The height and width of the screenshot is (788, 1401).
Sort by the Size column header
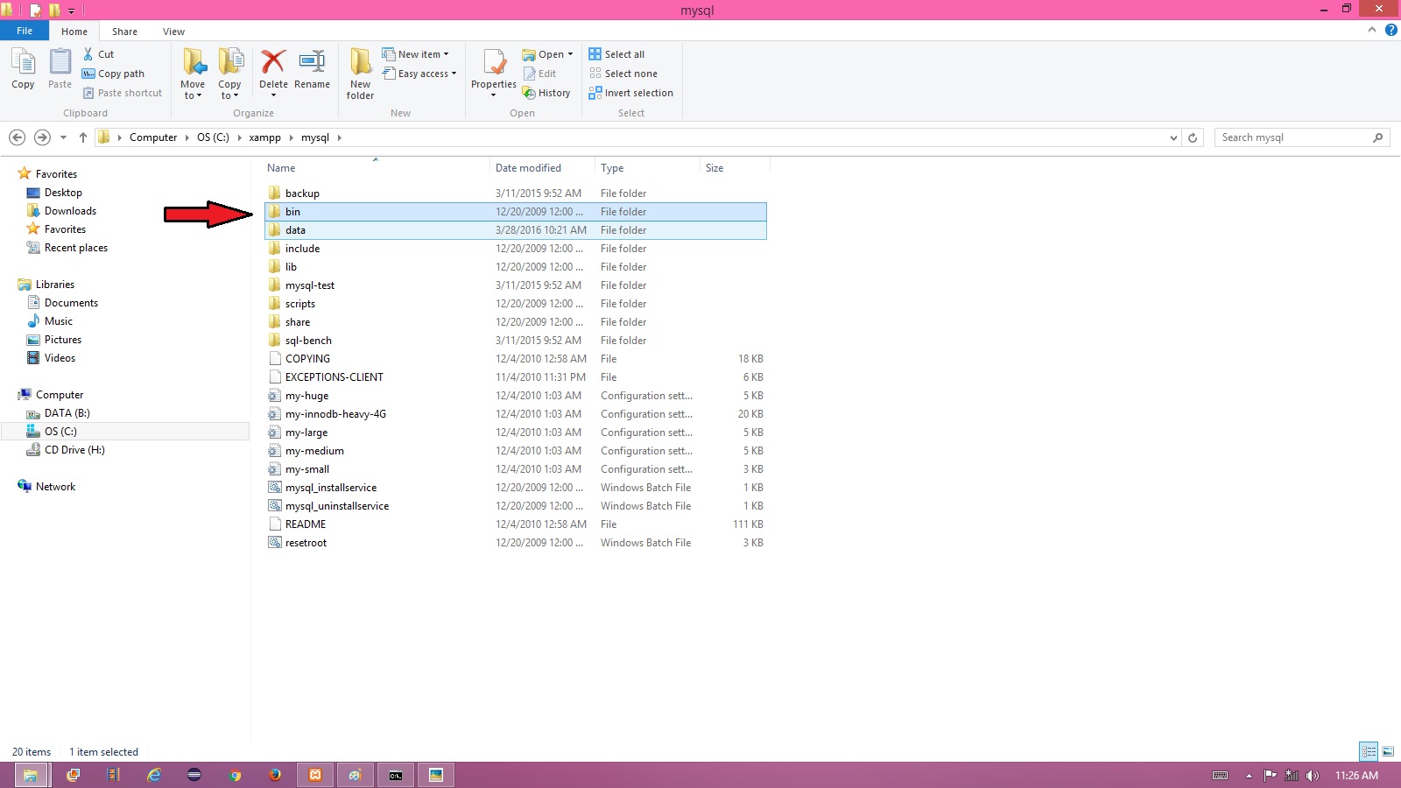715,168
